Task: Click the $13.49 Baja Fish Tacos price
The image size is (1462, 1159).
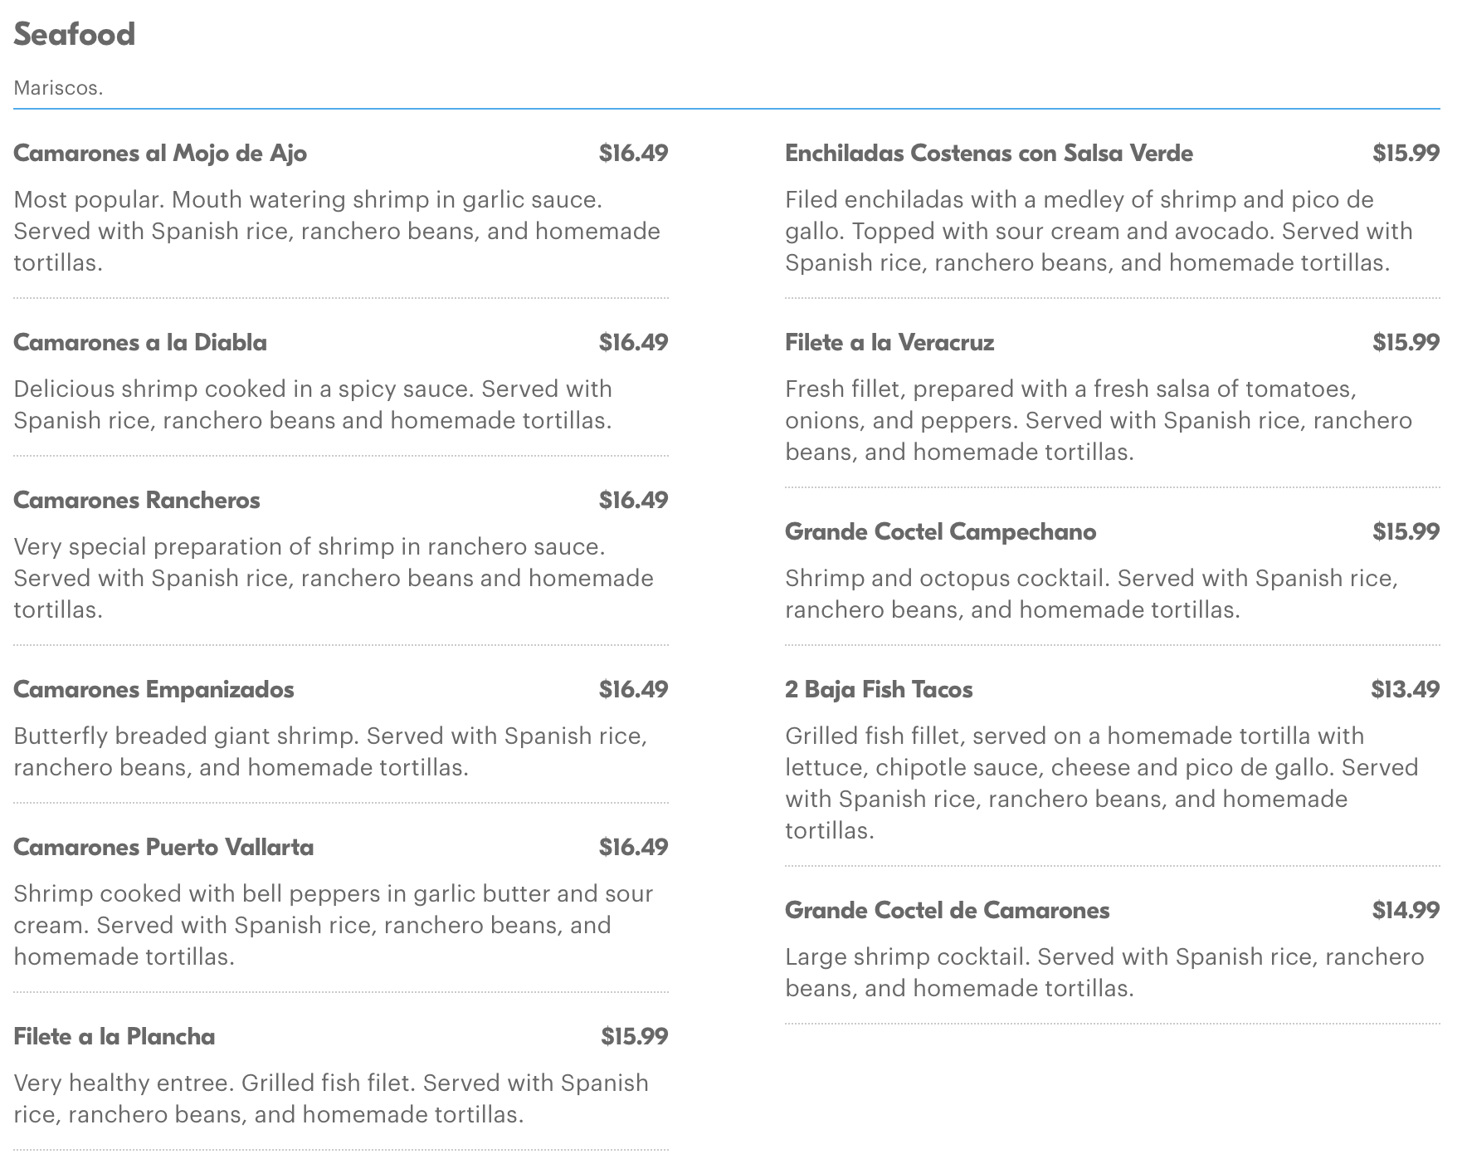Action: [1405, 690]
